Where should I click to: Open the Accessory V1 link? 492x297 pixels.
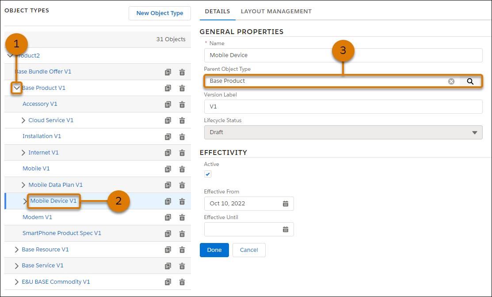tap(40, 104)
